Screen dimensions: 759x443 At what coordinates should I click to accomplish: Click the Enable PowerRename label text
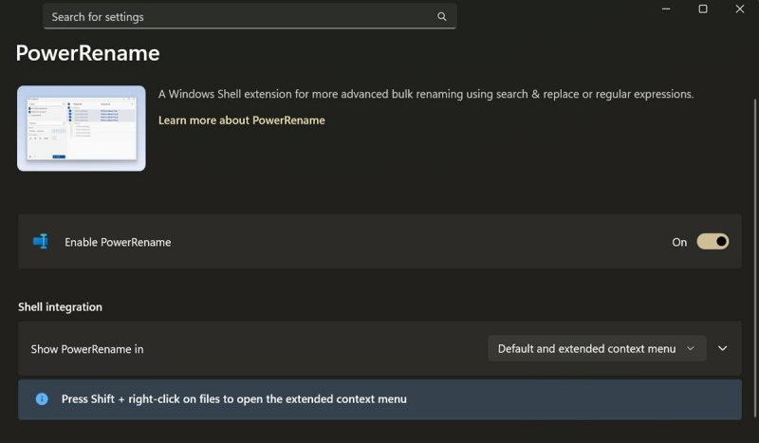118,242
